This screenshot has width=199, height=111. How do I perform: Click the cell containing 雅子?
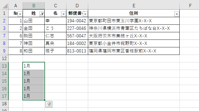tap(56, 51)
